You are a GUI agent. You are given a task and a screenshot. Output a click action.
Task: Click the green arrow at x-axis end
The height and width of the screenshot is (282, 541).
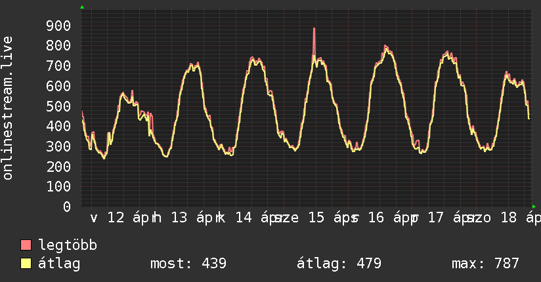(x=534, y=207)
